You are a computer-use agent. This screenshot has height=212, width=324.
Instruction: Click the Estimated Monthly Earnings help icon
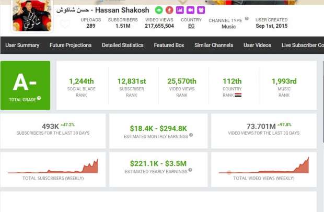coord(191,135)
